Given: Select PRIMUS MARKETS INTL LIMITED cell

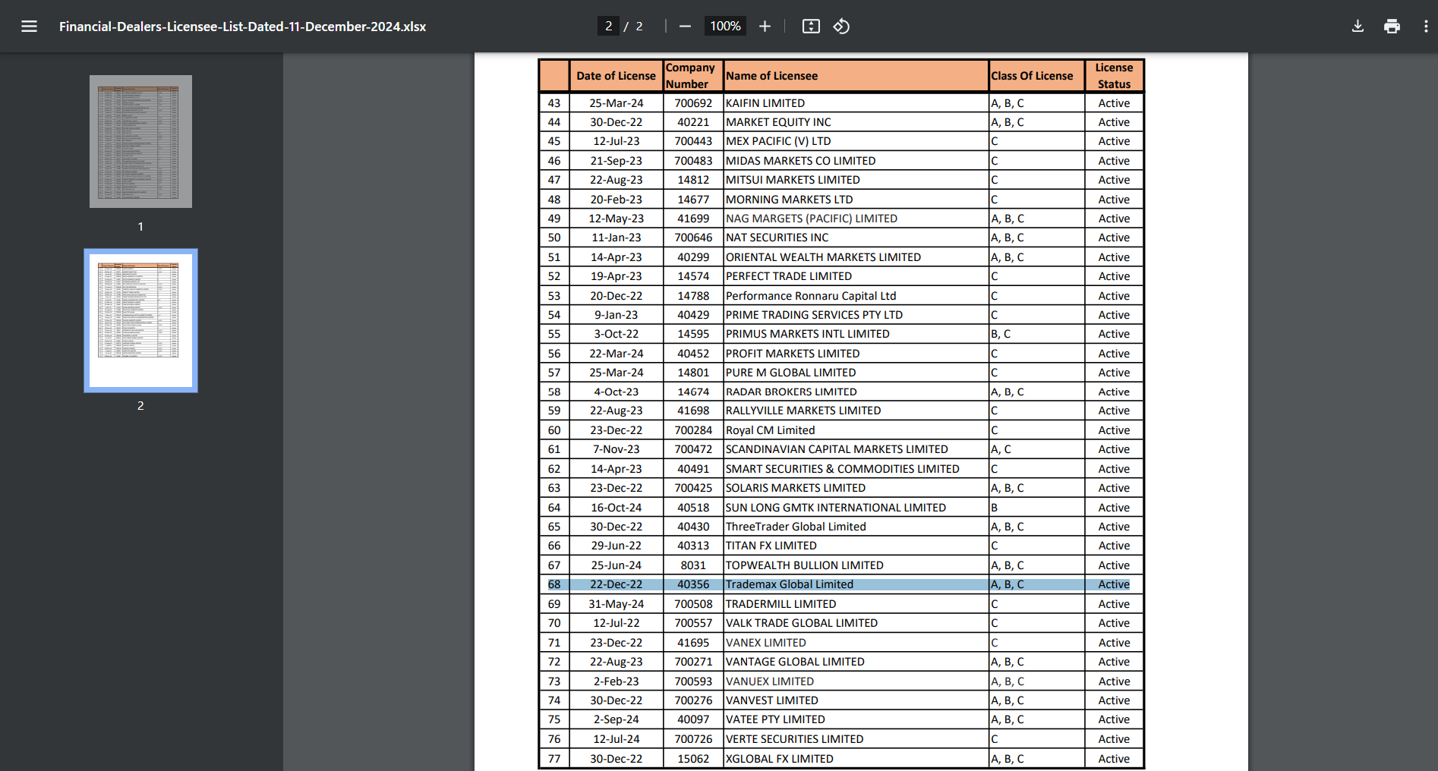Looking at the screenshot, I should pos(856,334).
